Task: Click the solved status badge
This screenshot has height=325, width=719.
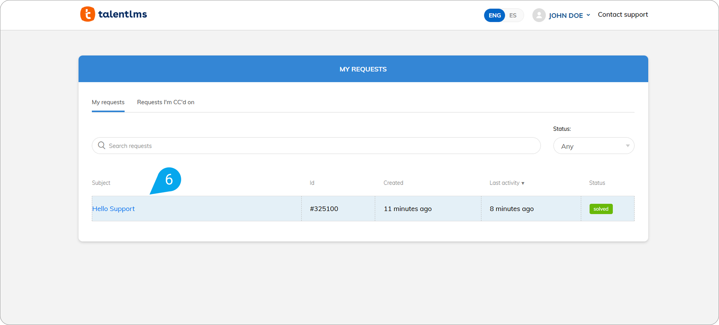Action: (601, 209)
